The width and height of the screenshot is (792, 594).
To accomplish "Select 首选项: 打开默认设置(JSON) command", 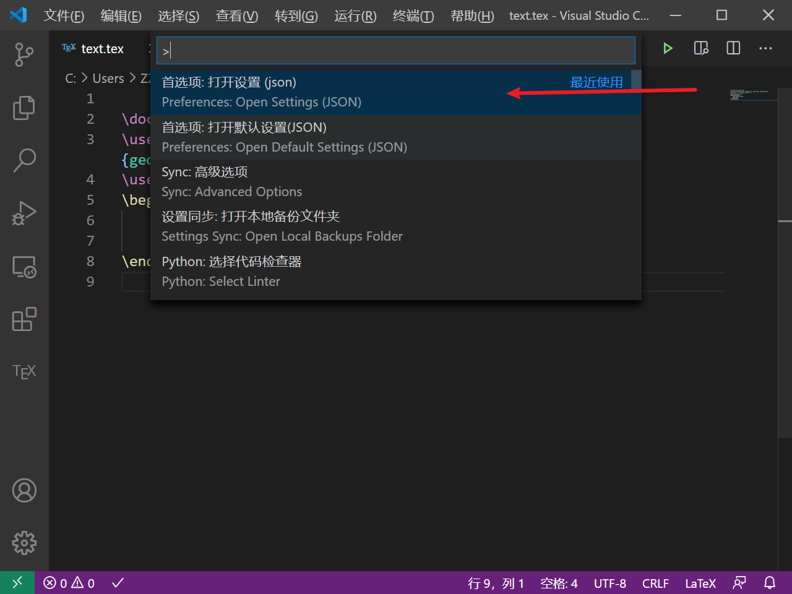I will tap(396, 137).
